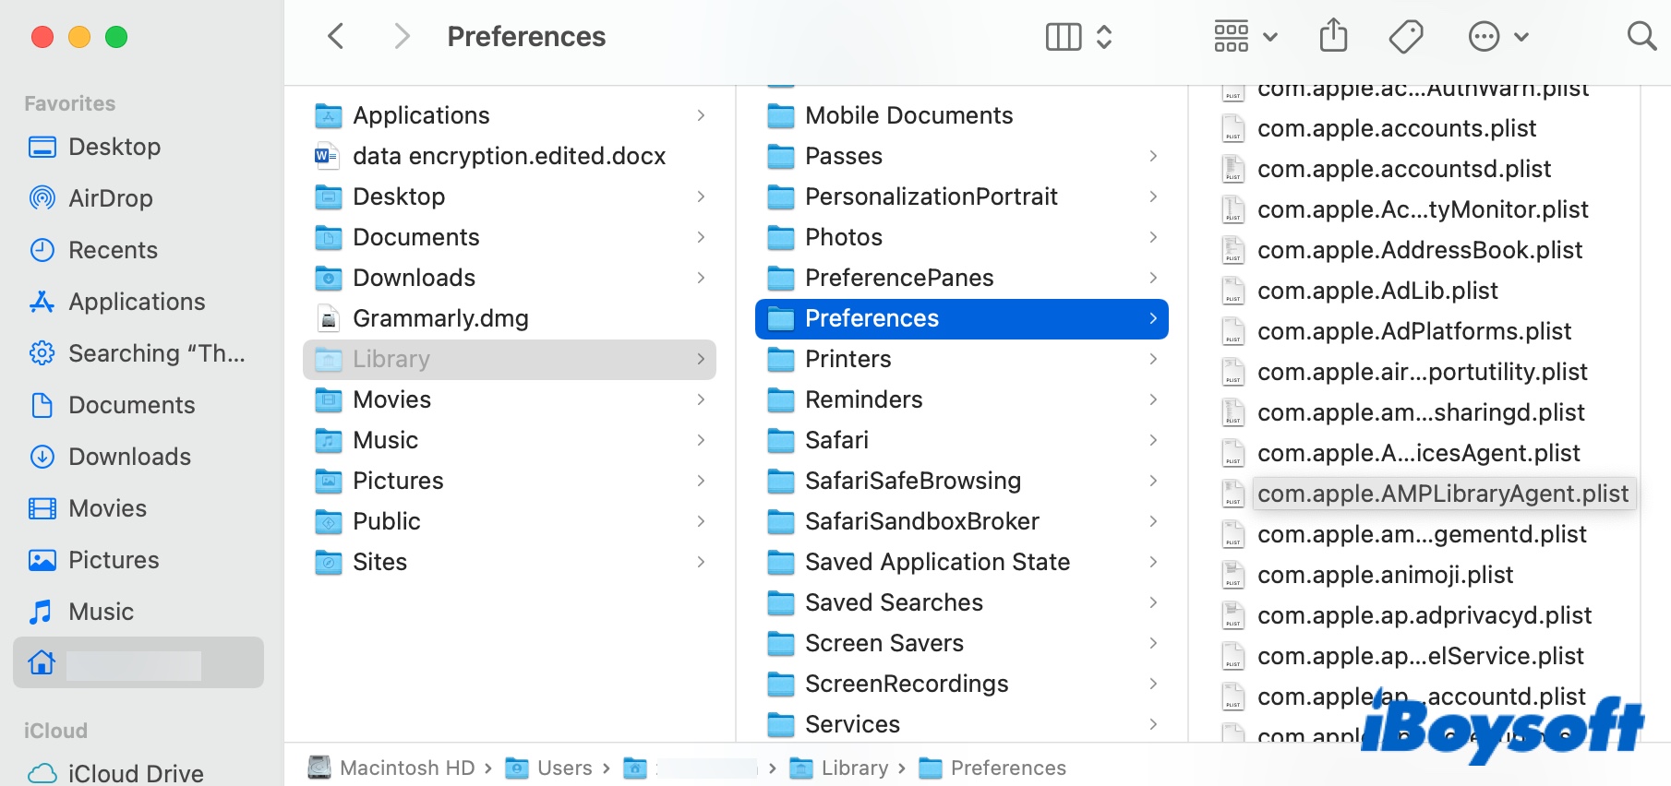Click Macintosh HD in path bar
The width and height of the screenshot is (1671, 786).
click(406, 768)
